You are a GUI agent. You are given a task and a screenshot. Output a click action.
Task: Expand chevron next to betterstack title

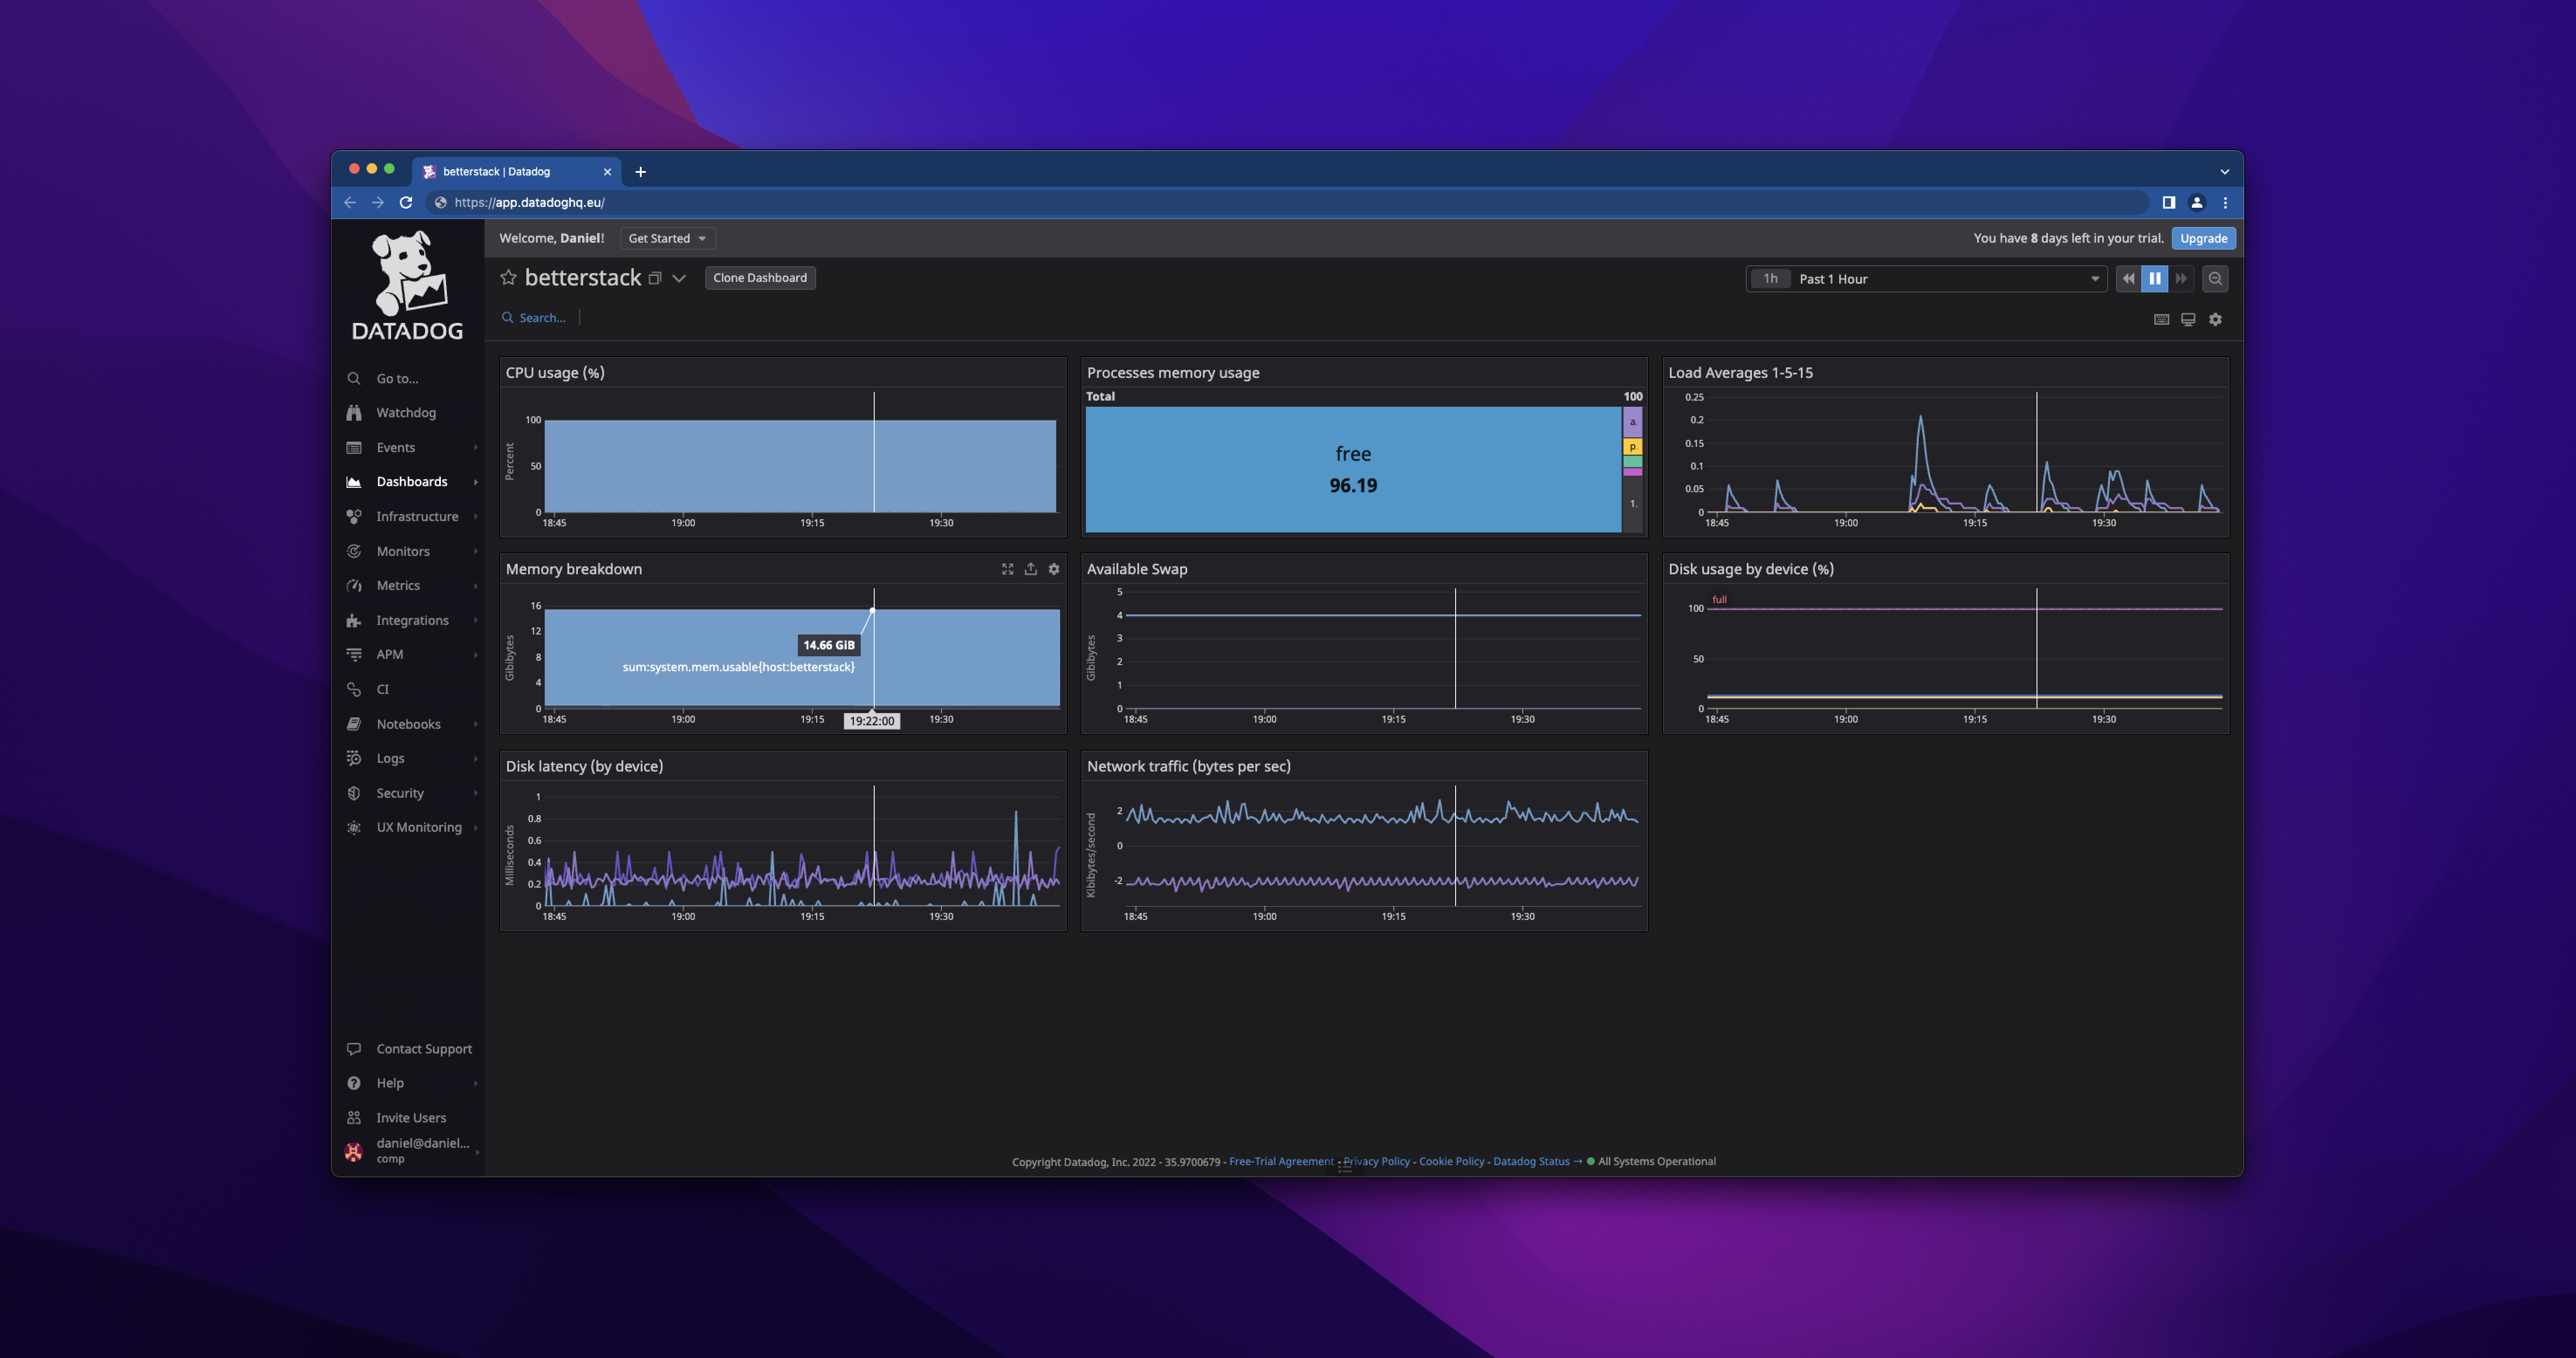(679, 278)
